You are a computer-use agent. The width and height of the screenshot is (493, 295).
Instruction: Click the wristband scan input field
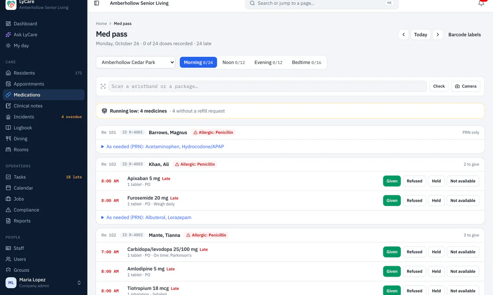click(x=267, y=86)
